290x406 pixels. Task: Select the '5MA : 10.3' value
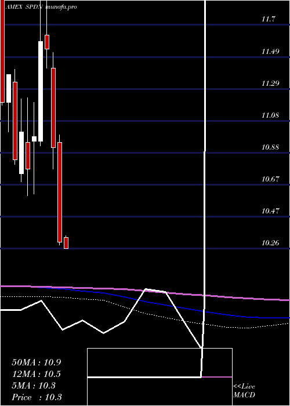(x=34, y=386)
